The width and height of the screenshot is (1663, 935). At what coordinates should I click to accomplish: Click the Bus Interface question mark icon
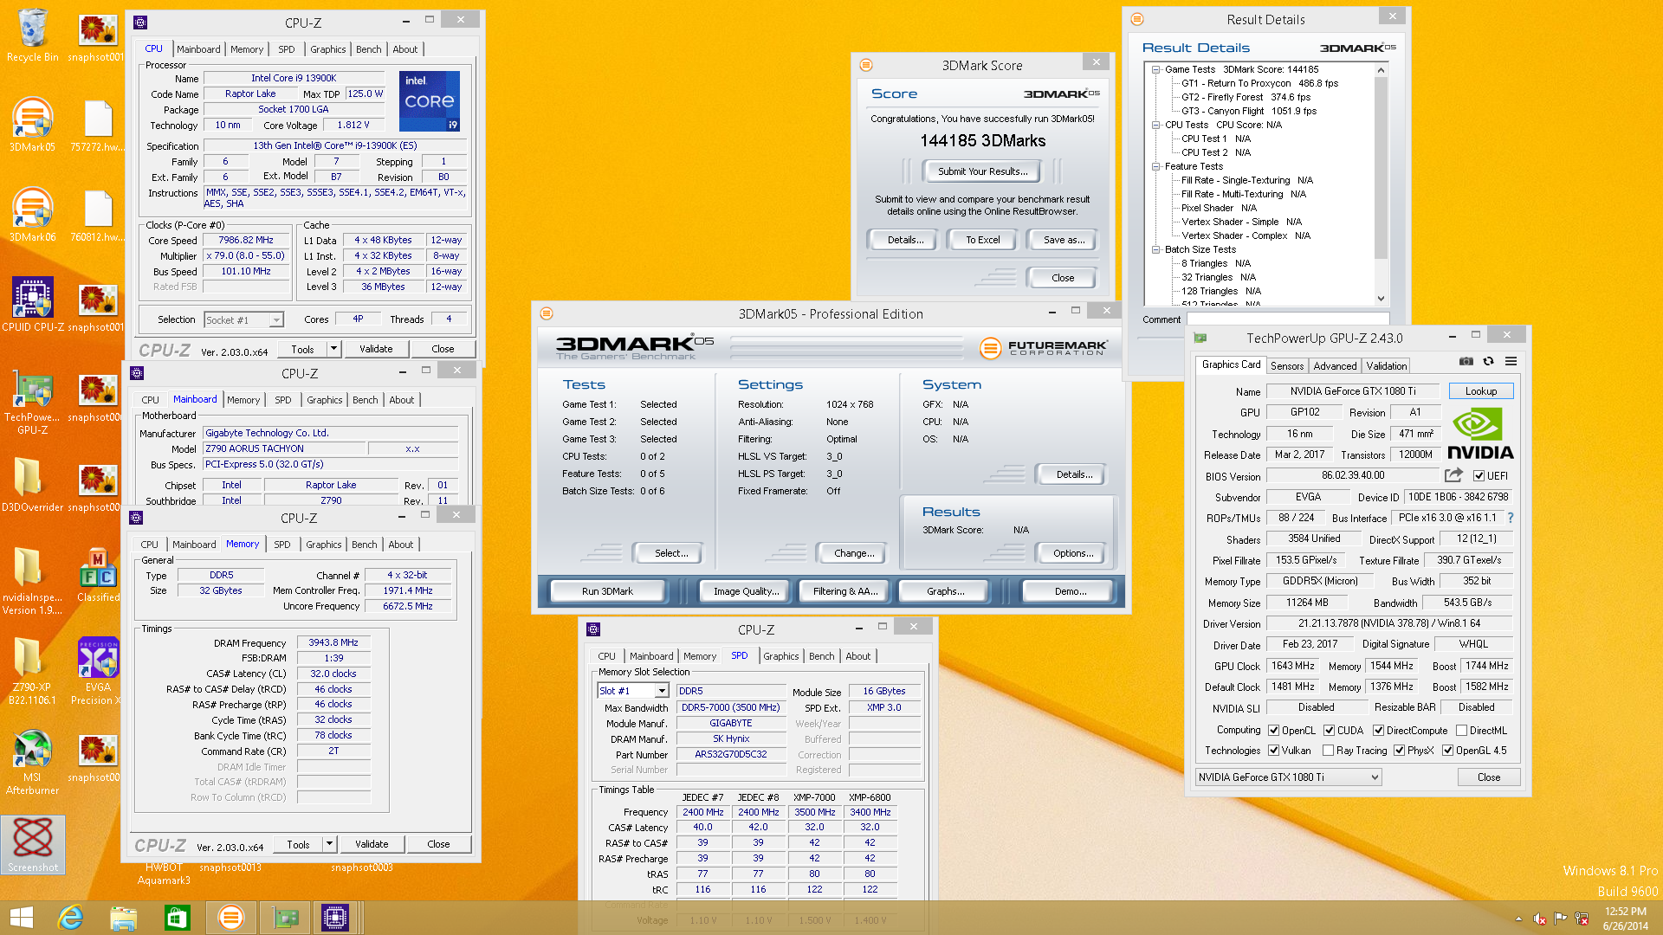[x=1511, y=518]
